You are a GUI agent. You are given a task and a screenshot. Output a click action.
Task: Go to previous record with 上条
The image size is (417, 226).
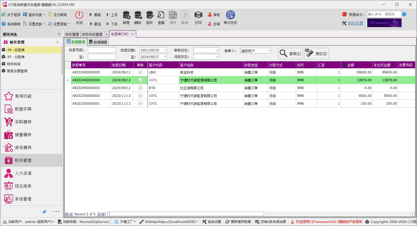pos(112,15)
